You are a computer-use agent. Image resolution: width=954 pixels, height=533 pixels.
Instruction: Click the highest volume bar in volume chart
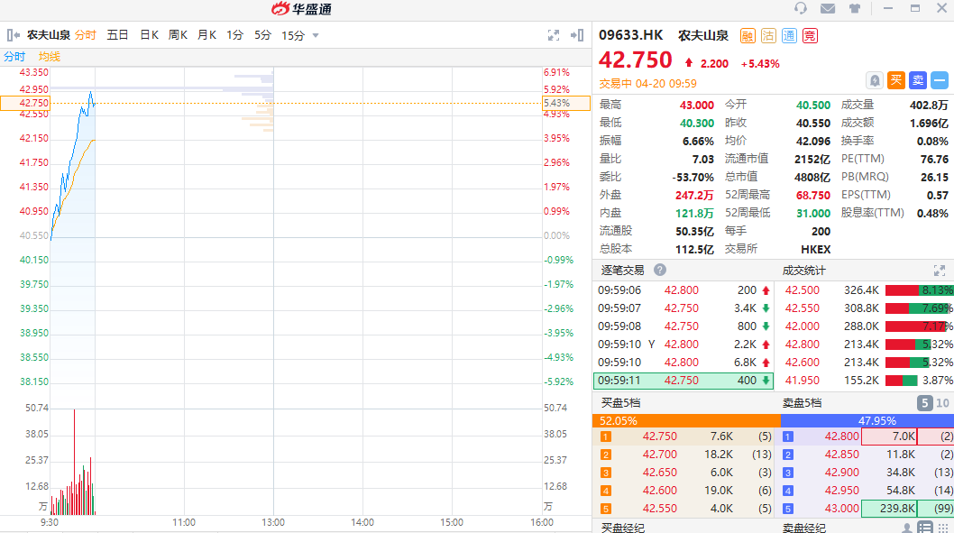tap(74, 462)
